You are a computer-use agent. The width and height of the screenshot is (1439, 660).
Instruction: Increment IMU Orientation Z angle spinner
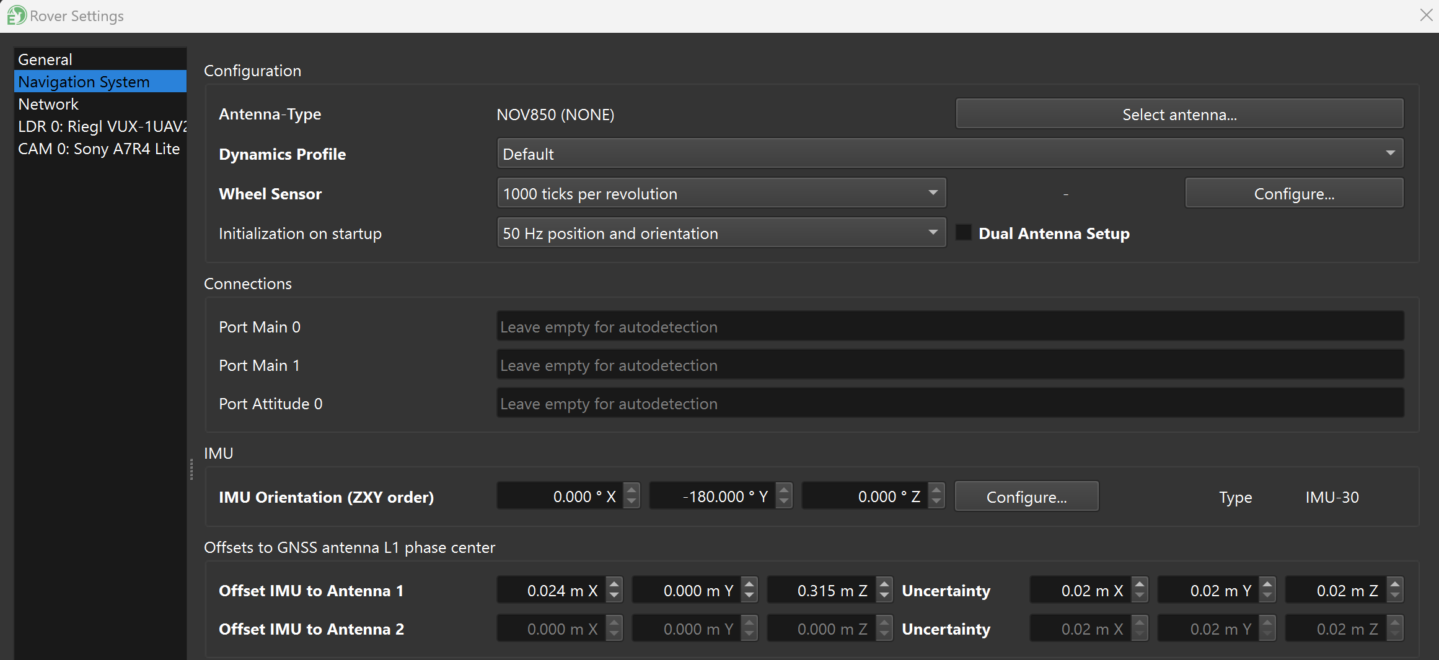[936, 490]
